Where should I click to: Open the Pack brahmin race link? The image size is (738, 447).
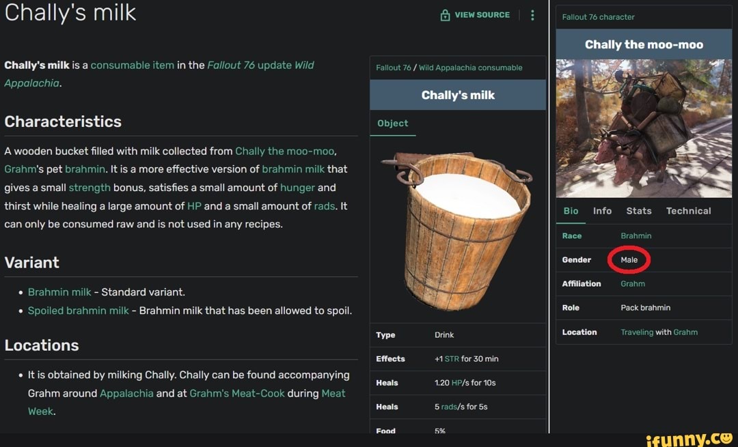point(635,235)
